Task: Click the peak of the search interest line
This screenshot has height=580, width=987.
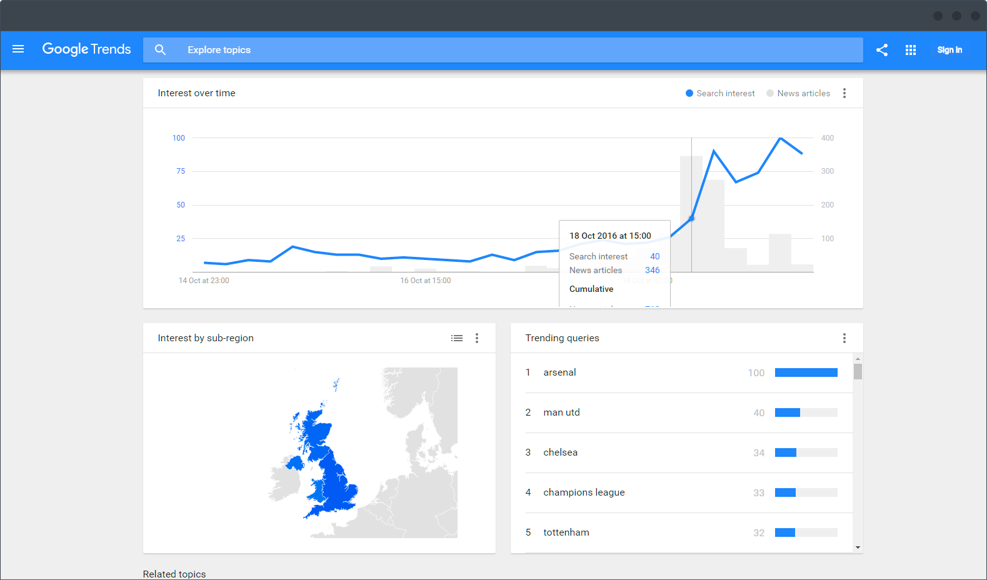Action: coord(780,138)
